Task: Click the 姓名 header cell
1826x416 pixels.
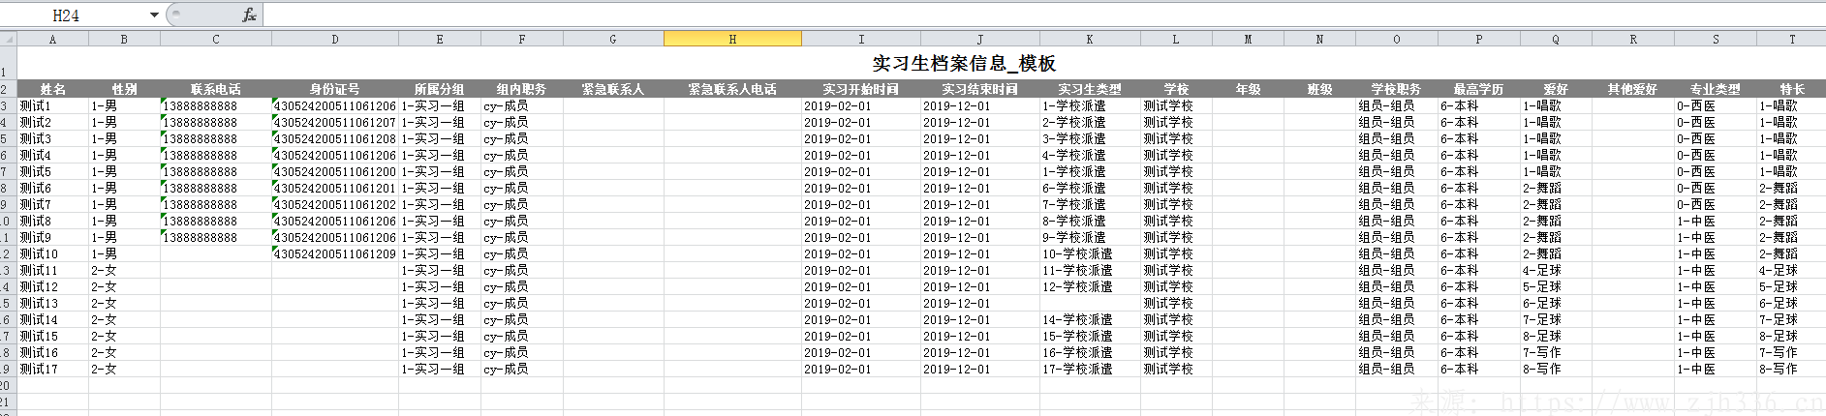Action: pyautogui.click(x=53, y=89)
